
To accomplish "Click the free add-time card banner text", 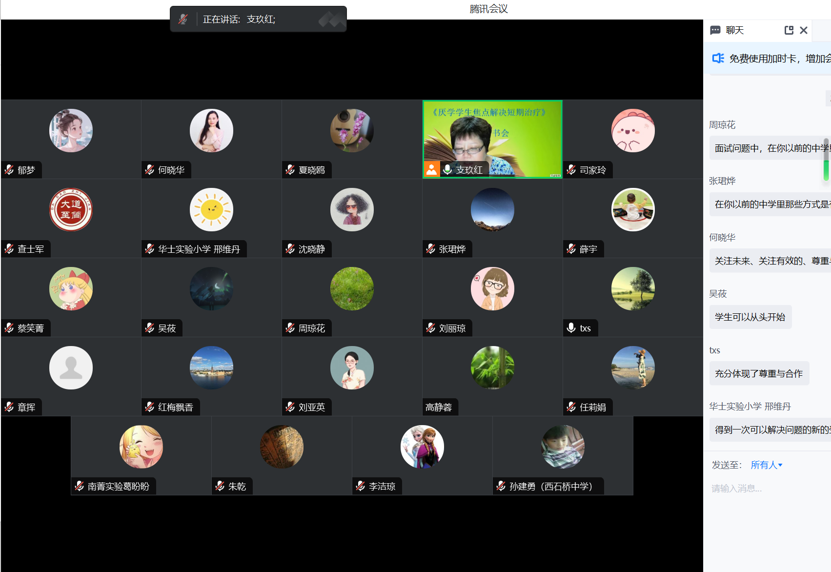I will 779,59.
